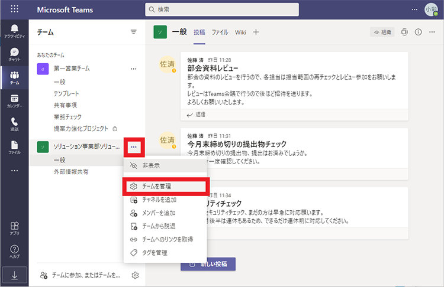Open 一般 channel under 第一営業チーム
444x287 pixels.
60,82
